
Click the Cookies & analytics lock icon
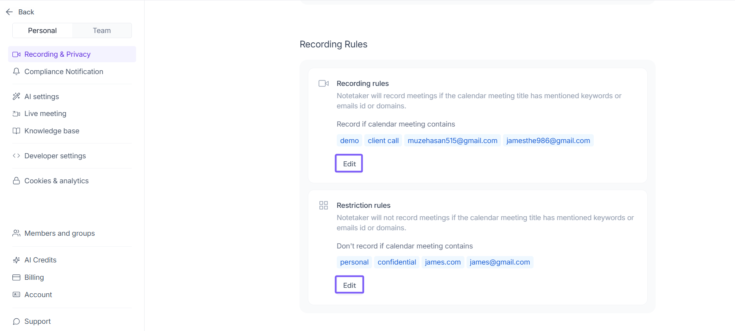(17, 181)
